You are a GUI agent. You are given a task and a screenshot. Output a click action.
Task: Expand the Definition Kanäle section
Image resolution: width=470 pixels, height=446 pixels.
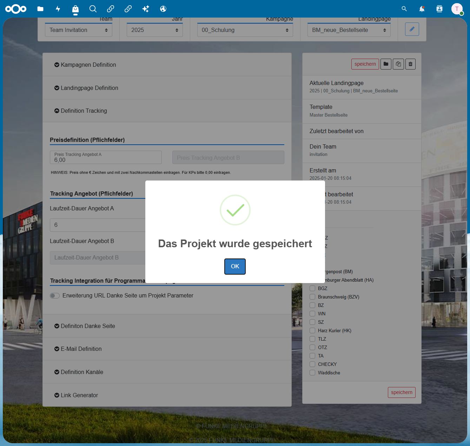pyautogui.click(x=167, y=372)
